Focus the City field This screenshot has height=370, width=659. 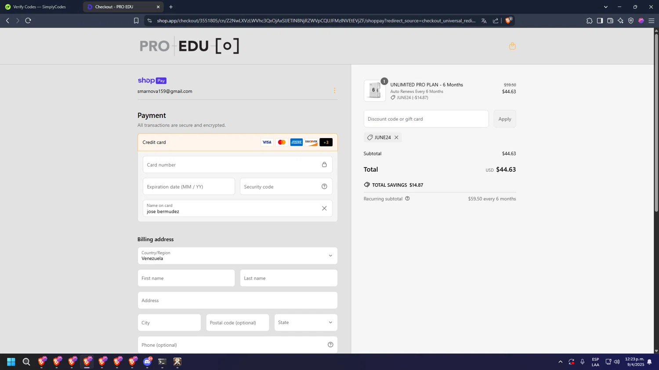tap(169, 323)
